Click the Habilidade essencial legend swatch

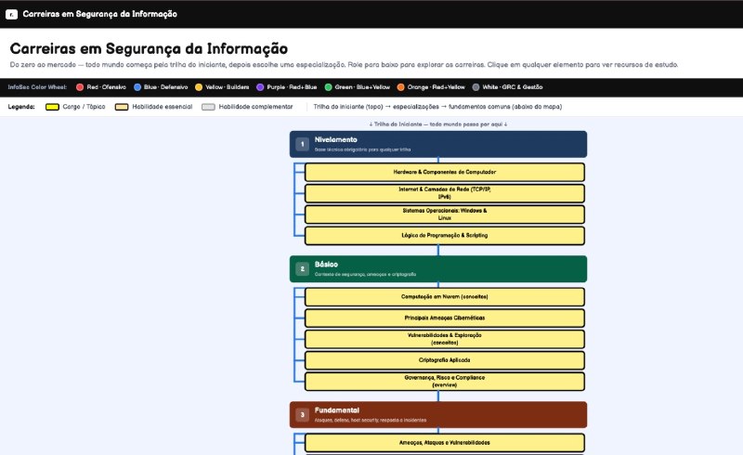coord(122,107)
